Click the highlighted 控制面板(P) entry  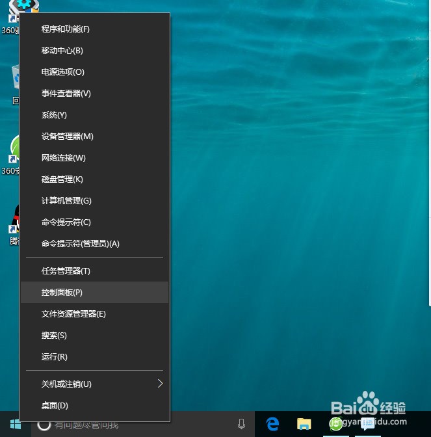tap(94, 293)
